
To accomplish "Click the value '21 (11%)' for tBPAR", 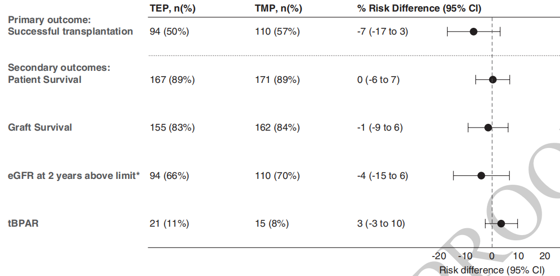I will coord(169,224).
